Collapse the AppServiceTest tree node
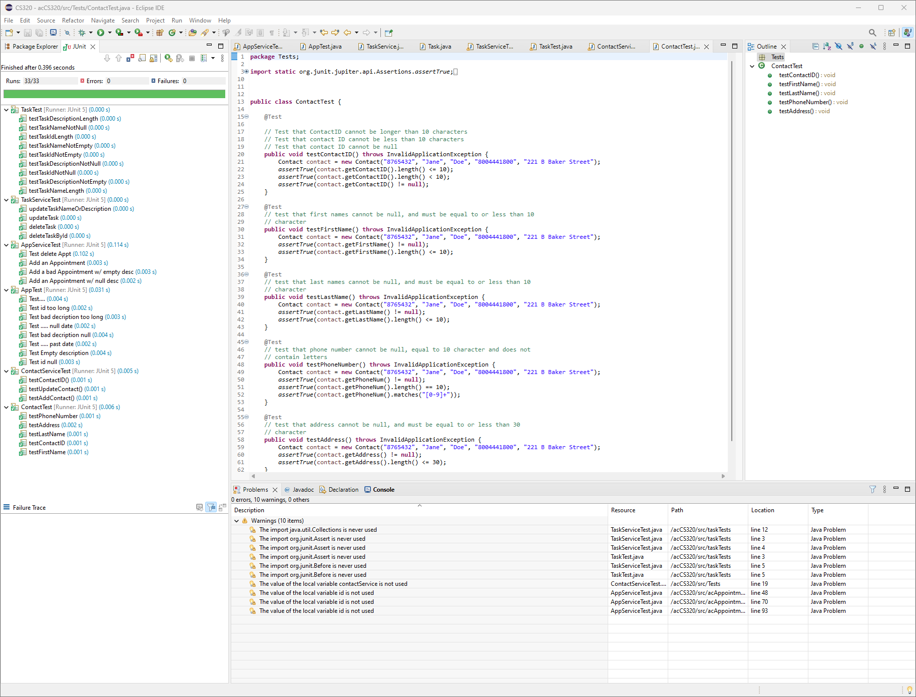This screenshot has width=916, height=697. point(6,245)
